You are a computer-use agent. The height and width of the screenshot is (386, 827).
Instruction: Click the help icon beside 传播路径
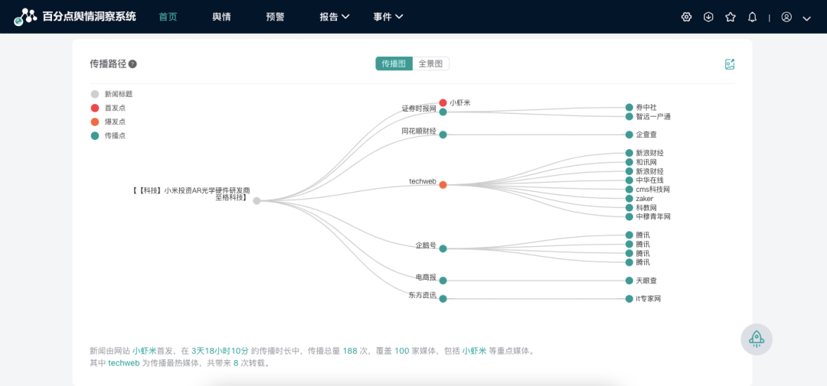click(x=132, y=64)
